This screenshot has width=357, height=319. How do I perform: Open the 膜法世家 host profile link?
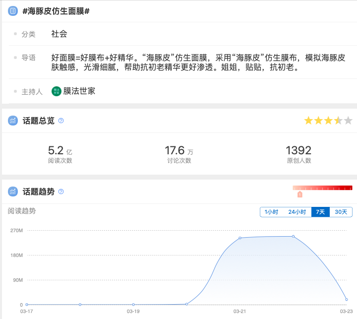[x=79, y=91]
